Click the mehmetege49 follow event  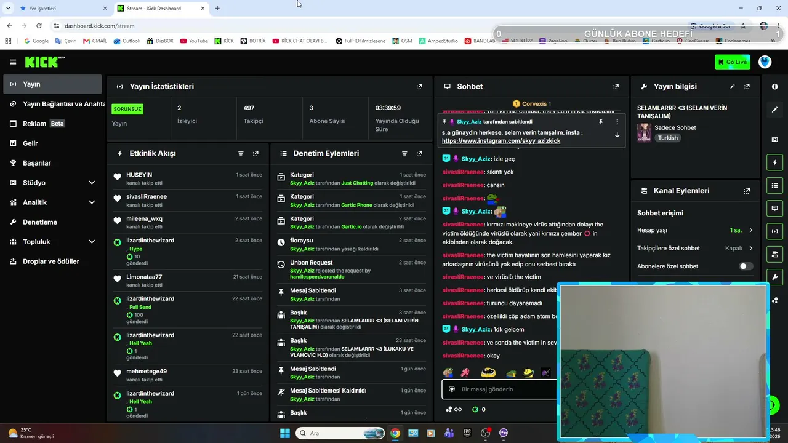click(188, 375)
